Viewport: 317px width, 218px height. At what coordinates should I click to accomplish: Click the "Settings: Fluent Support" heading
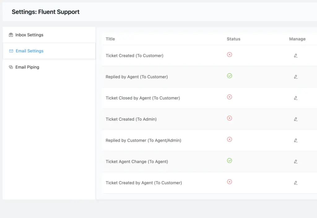coord(46,12)
